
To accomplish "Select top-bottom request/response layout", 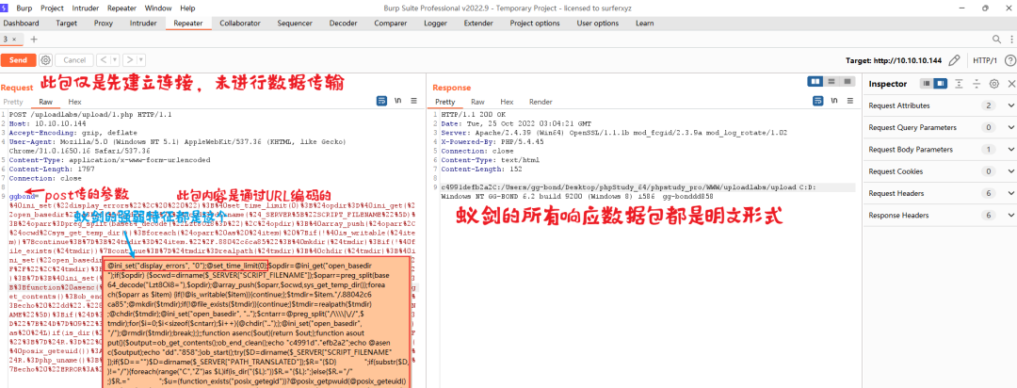I will 830,81.
